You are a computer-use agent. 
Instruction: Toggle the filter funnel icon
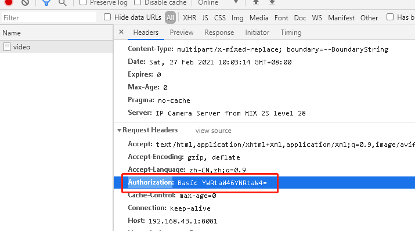coord(46,3)
